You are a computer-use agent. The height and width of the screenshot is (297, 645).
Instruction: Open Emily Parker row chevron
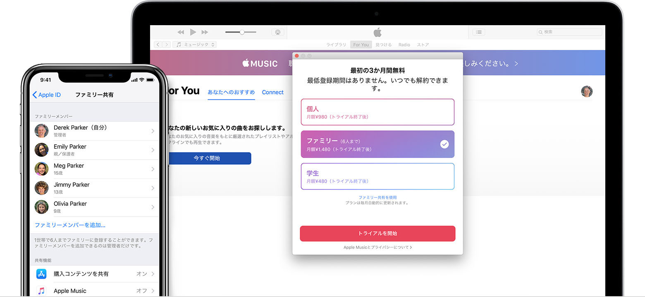[x=153, y=150]
